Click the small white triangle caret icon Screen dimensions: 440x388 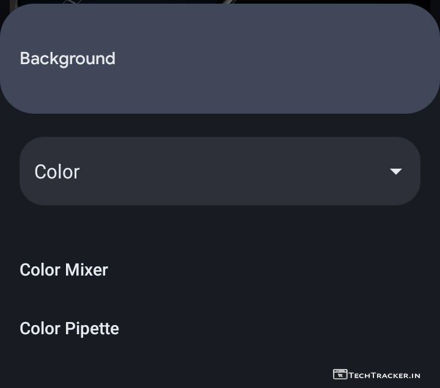[x=396, y=172]
